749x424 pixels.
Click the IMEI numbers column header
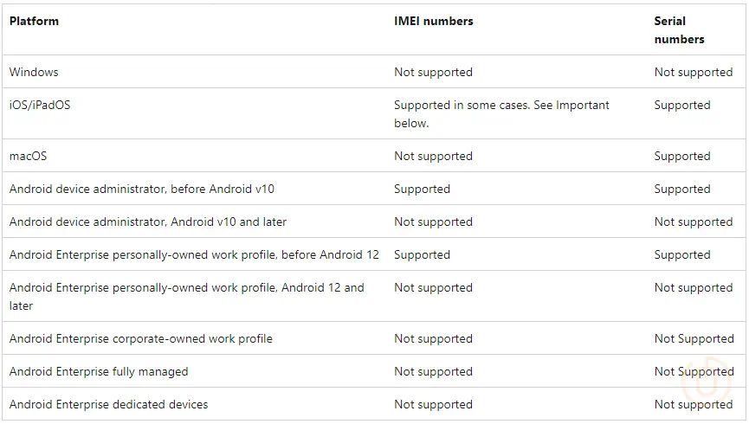[434, 21]
